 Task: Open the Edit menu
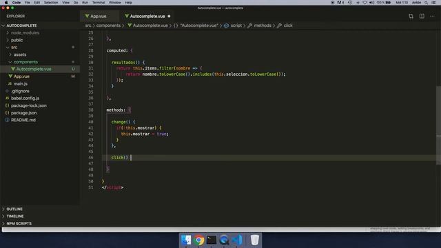(37, 3)
